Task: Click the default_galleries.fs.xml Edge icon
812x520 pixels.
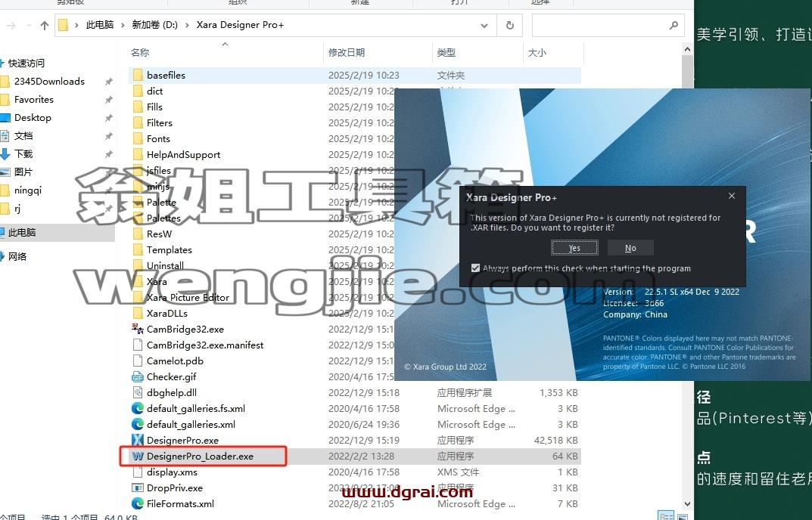Action: (x=137, y=409)
